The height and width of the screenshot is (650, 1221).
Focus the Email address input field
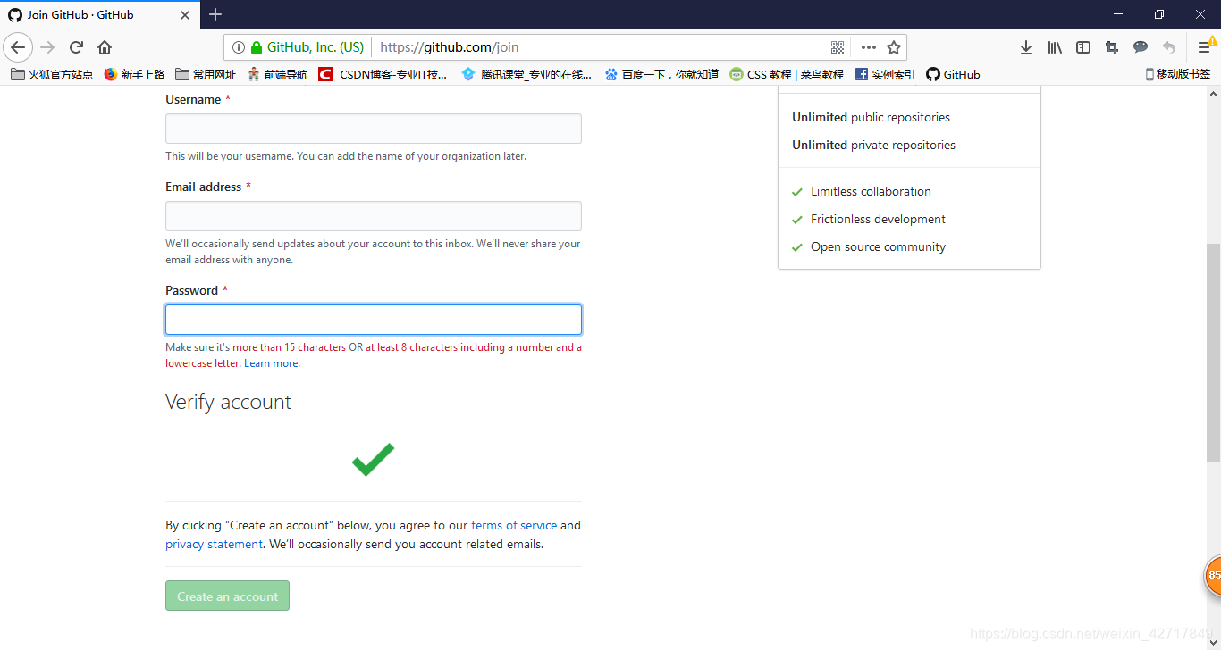click(x=374, y=216)
